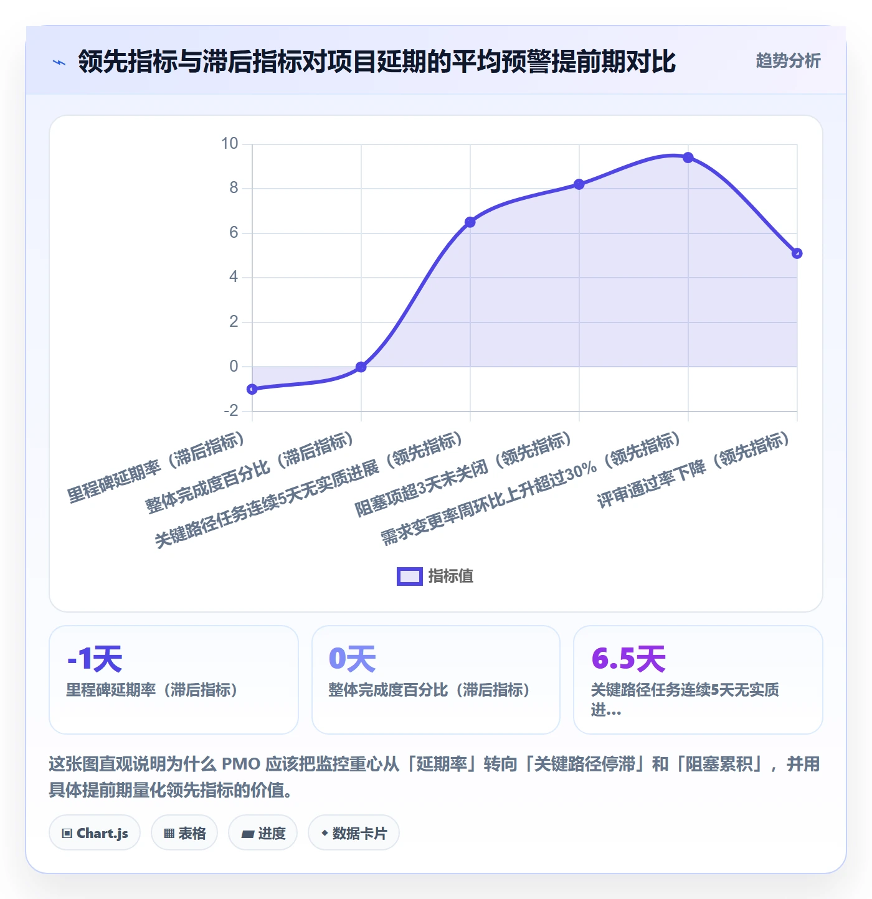872x899 pixels.
Task: Click the x-axis label 评审通过率下降（领先指标）
Action: coord(694,470)
